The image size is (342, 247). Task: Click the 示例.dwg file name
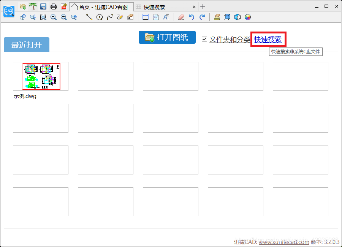point(25,96)
